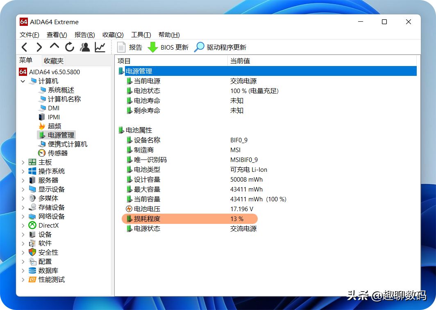Expand the 存储设备 tree node
This screenshot has height=310, width=436.
pos(23,207)
